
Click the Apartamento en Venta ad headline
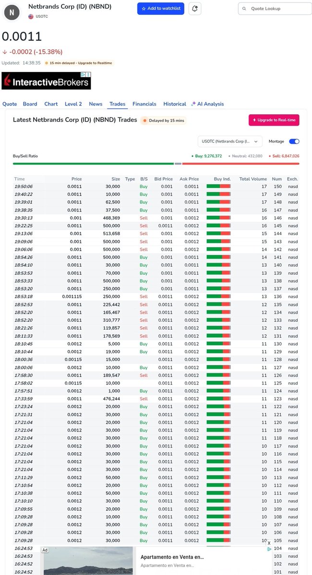172,557
